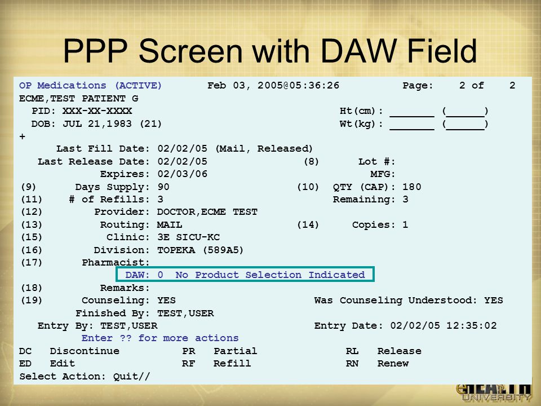Select patient name 'ECME,TEST PATIENT G'

pos(79,98)
